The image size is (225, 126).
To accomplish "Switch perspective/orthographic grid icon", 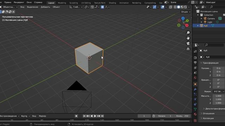I will [x=188, y=49].
